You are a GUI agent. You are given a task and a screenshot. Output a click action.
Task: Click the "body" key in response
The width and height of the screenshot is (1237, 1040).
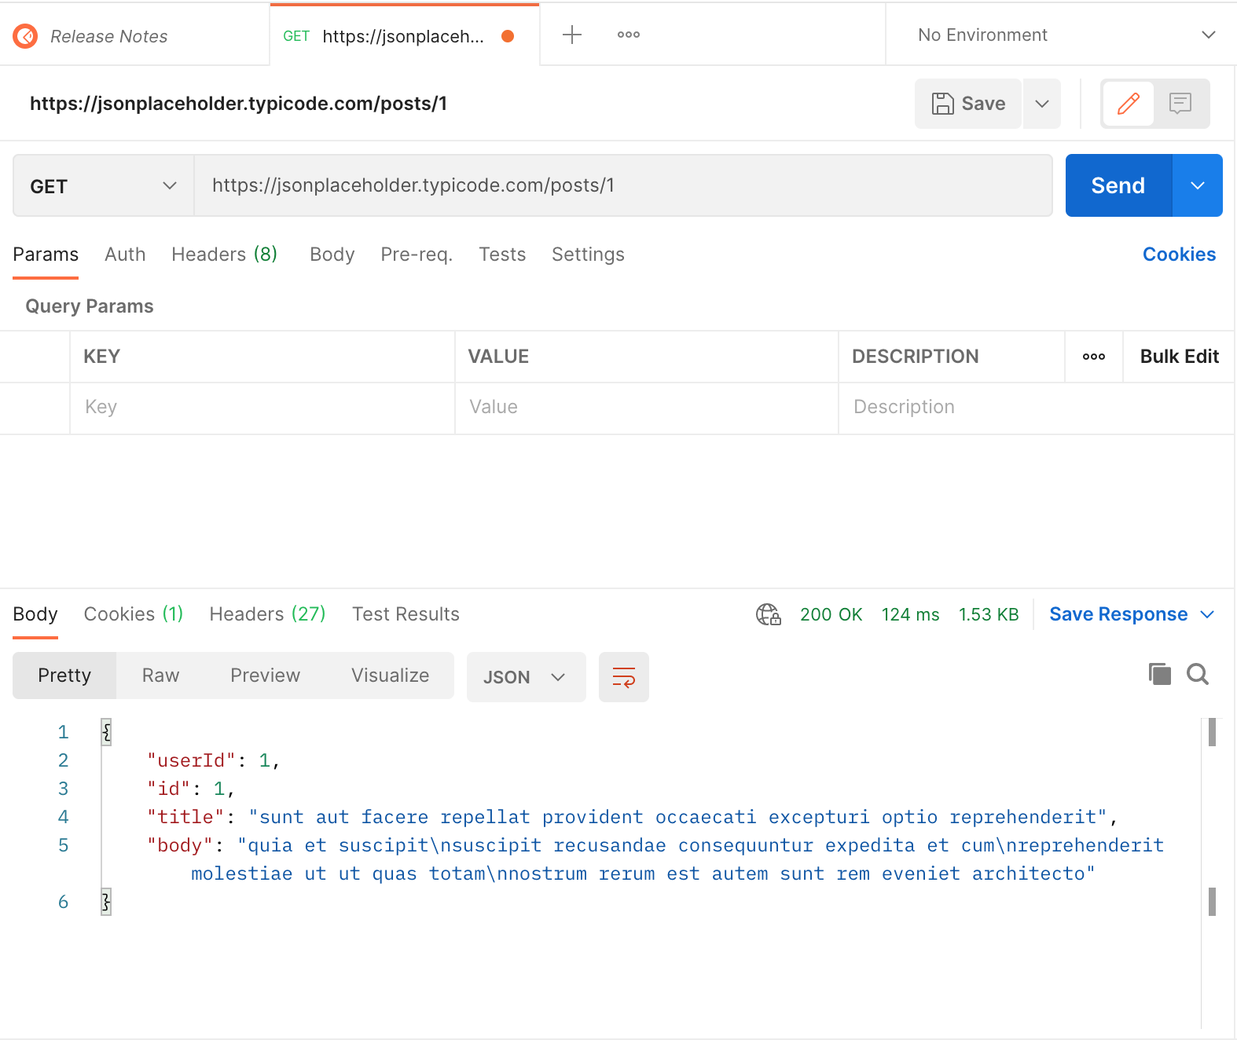180,845
